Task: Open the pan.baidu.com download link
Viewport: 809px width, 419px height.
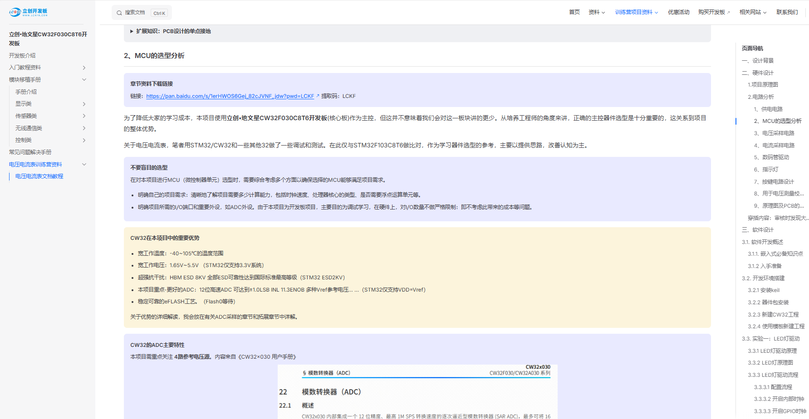Action: (230, 96)
